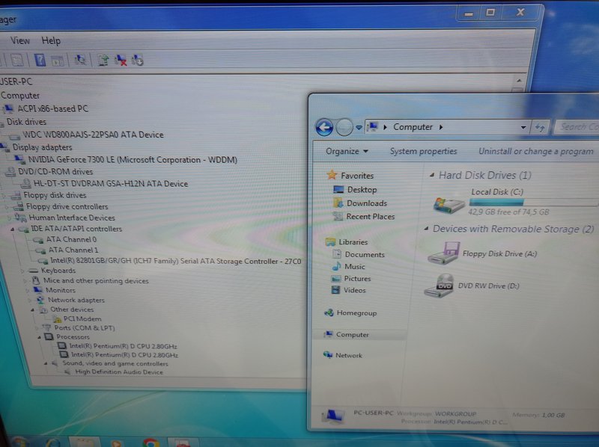Select the Floppy Disk Drive (A:) icon
The height and width of the screenshot is (447, 599).
[444, 253]
